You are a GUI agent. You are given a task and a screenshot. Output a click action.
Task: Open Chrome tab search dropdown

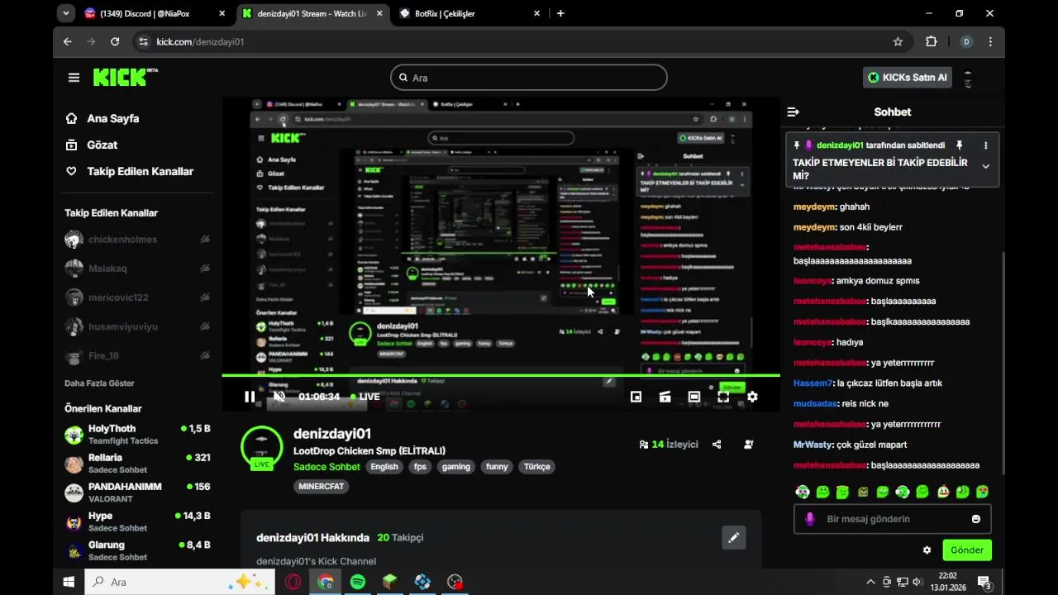pos(66,13)
